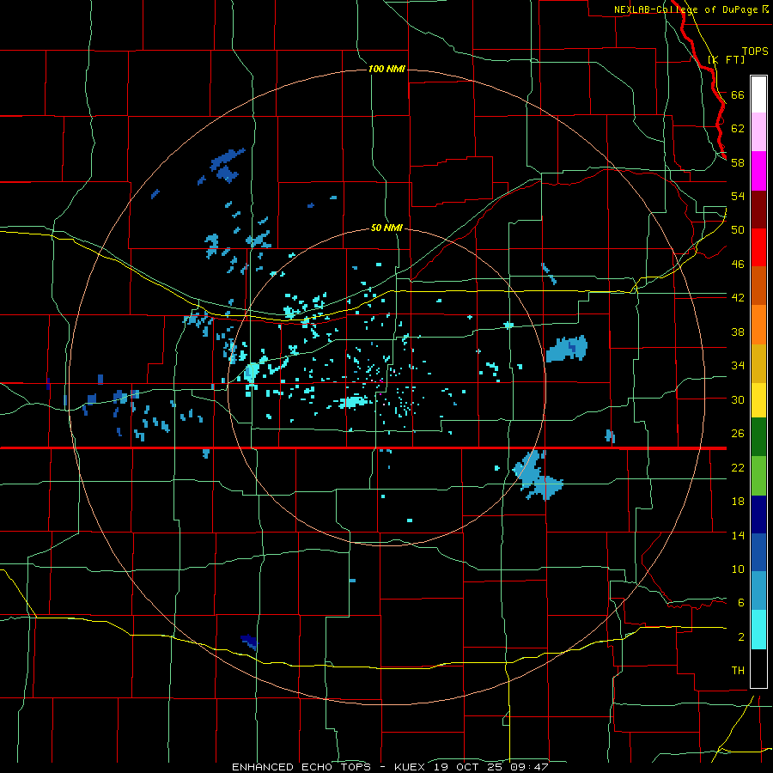Click the 62 legend value
This screenshot has height=773, width=773.
[x=738, y=128]
